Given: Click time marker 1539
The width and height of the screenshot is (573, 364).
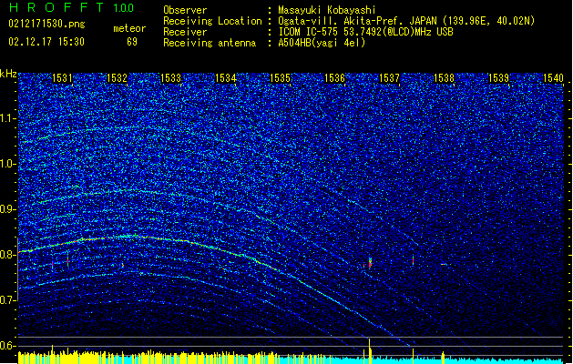Looking at the screenshot, I should [498, 78].
